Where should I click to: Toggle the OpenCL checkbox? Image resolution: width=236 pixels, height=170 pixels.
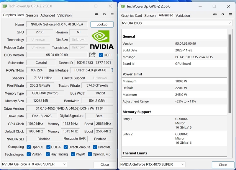point(29,147)
